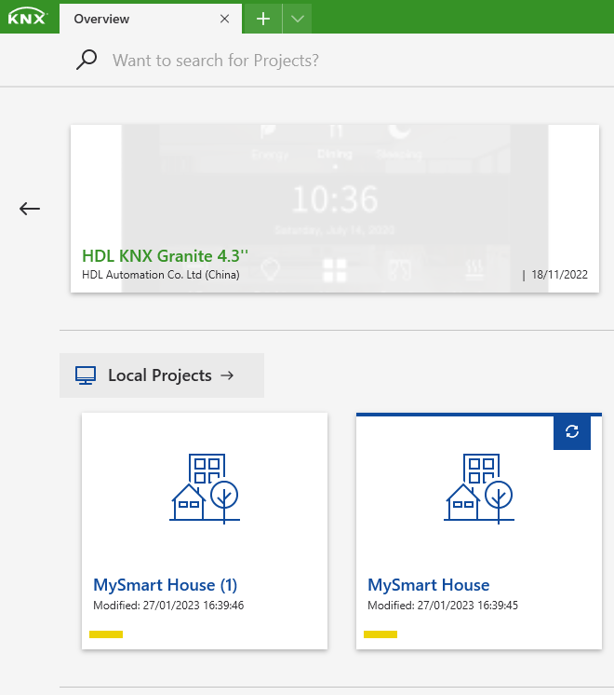Click Modified 16:39:45 timestamp text
The width and height of the screenshot is (614, 695).
[443, 606]
